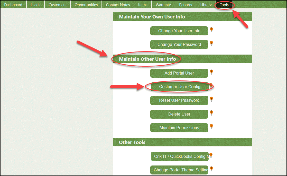Open help icon beside QuickBooks Config button
This screenshot has width=287, height=176.
(x=211, y=155)
